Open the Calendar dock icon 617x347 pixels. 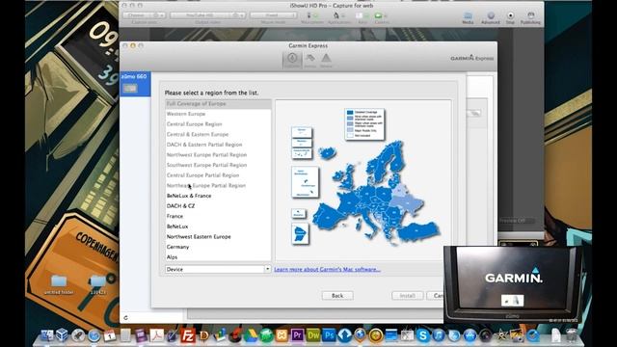110,335
